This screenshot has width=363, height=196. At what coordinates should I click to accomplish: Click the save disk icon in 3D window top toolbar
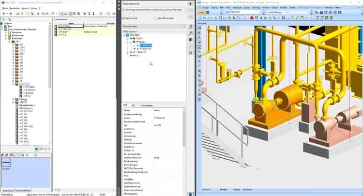(321, 12)
